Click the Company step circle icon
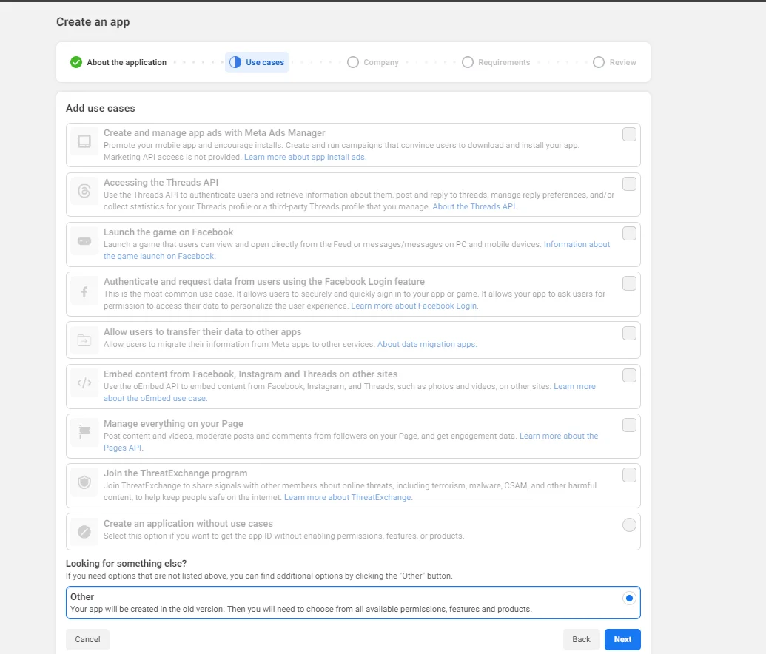Screen dimensions: 766x654 (353, 62)
